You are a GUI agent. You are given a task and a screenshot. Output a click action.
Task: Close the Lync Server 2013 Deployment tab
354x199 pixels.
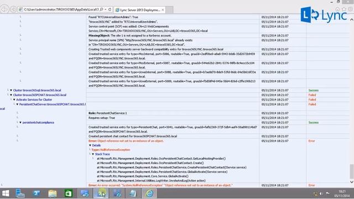pyautogui.click(x=163, y=10)
